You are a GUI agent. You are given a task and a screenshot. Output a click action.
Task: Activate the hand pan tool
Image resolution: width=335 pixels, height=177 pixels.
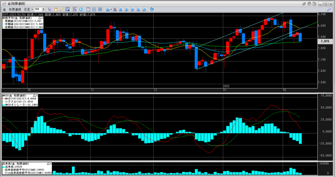pyautogui.click(x=56, y=9)
